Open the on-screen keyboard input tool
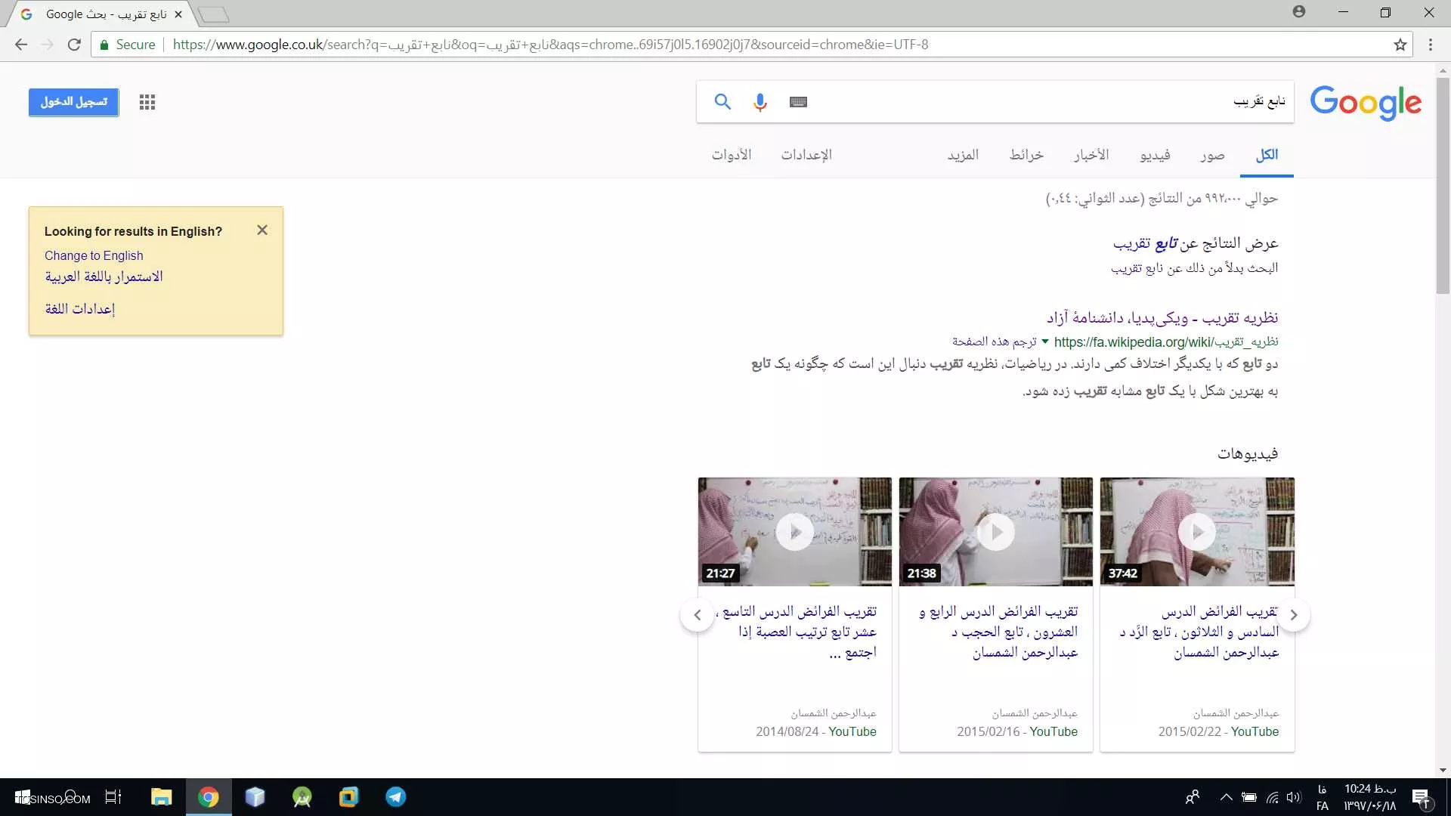Screen dimensions: 1451x816 pyautogui.click(x=798, y=102)
